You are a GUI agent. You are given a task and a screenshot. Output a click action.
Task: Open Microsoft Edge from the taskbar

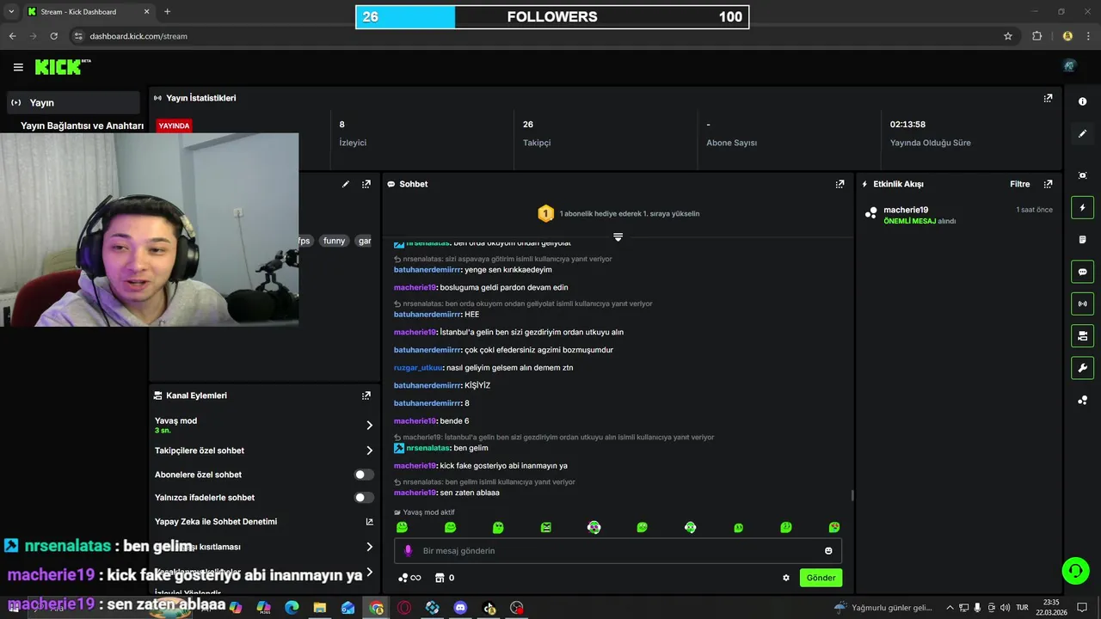coord(292,608)
